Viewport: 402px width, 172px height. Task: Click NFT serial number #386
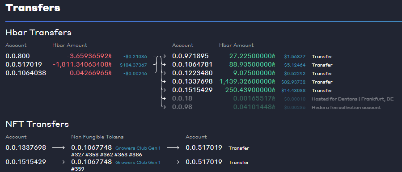(x=135, y=155)
